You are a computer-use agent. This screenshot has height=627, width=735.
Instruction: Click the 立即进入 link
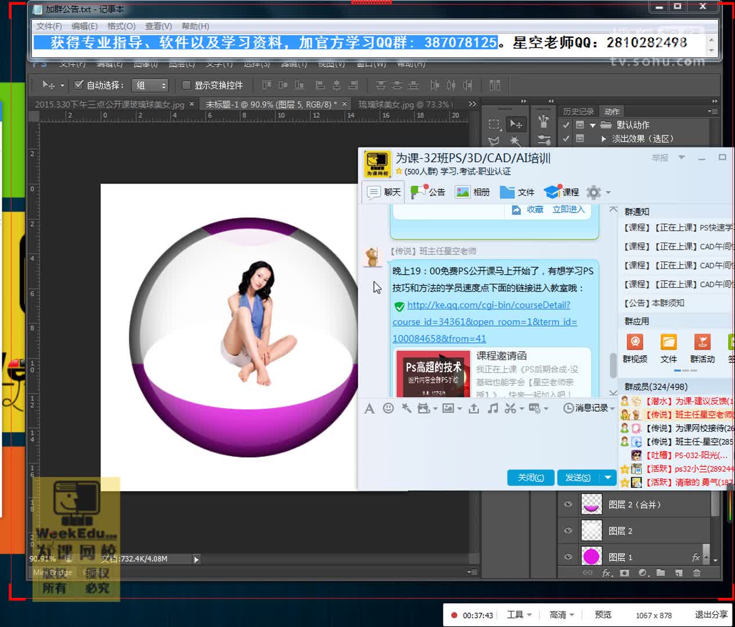point(568,209)
